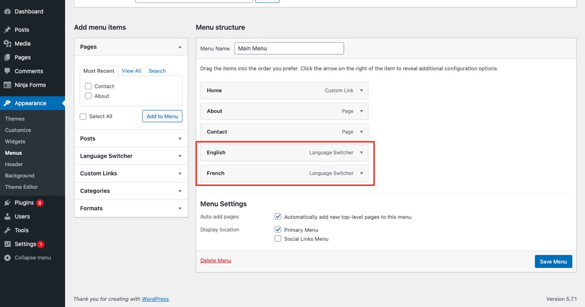The height and width of the screenshot is (307, 585).
Task: Expand the English menu item options
Action: pos(362,153)
